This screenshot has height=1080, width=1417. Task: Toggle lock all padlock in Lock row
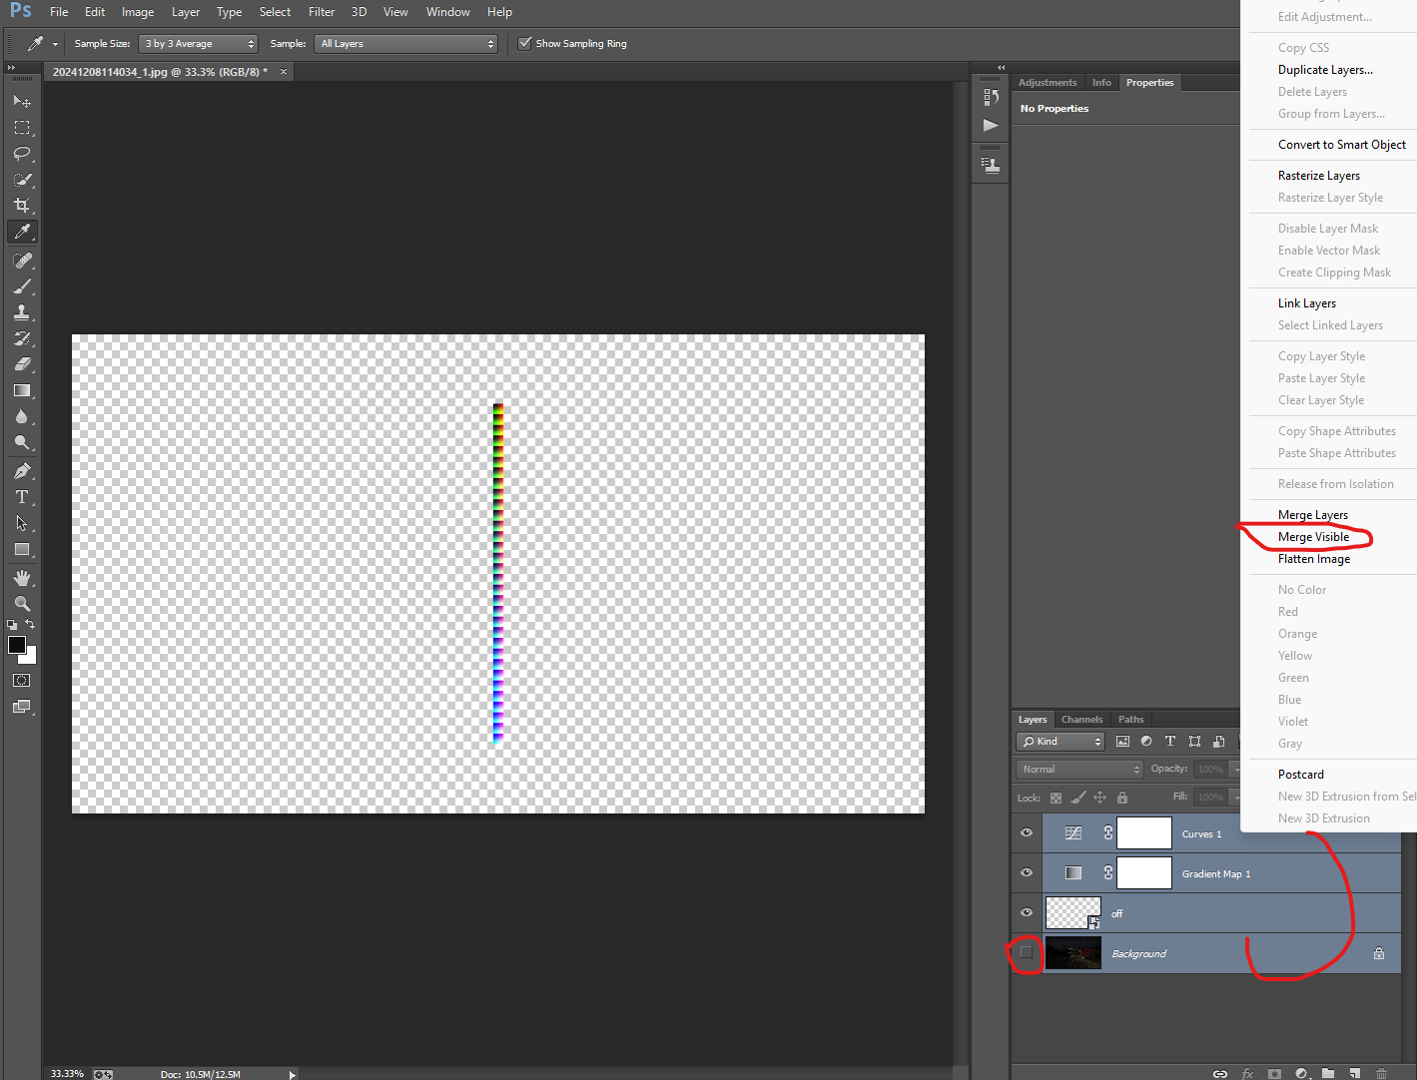(1121, 798)
